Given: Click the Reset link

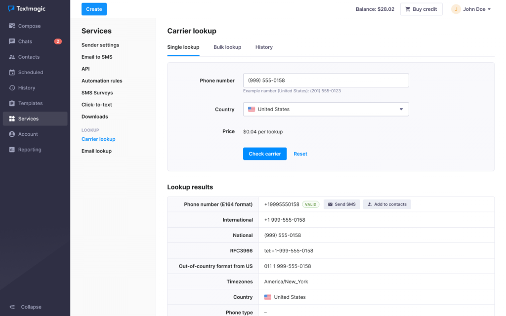Looking at the screenshot, I should coord(300,154).
